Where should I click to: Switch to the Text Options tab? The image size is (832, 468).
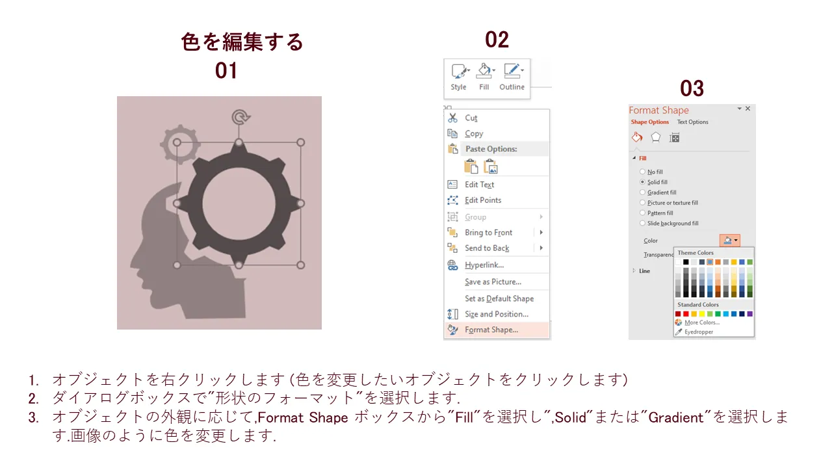click(x=693, y=122)
